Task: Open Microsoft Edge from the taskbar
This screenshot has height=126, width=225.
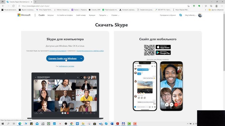Action: point(20,124)
